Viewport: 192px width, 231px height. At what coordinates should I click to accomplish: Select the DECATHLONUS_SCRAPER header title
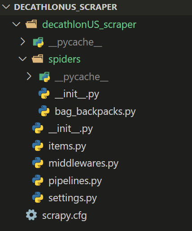click(65, 7)
